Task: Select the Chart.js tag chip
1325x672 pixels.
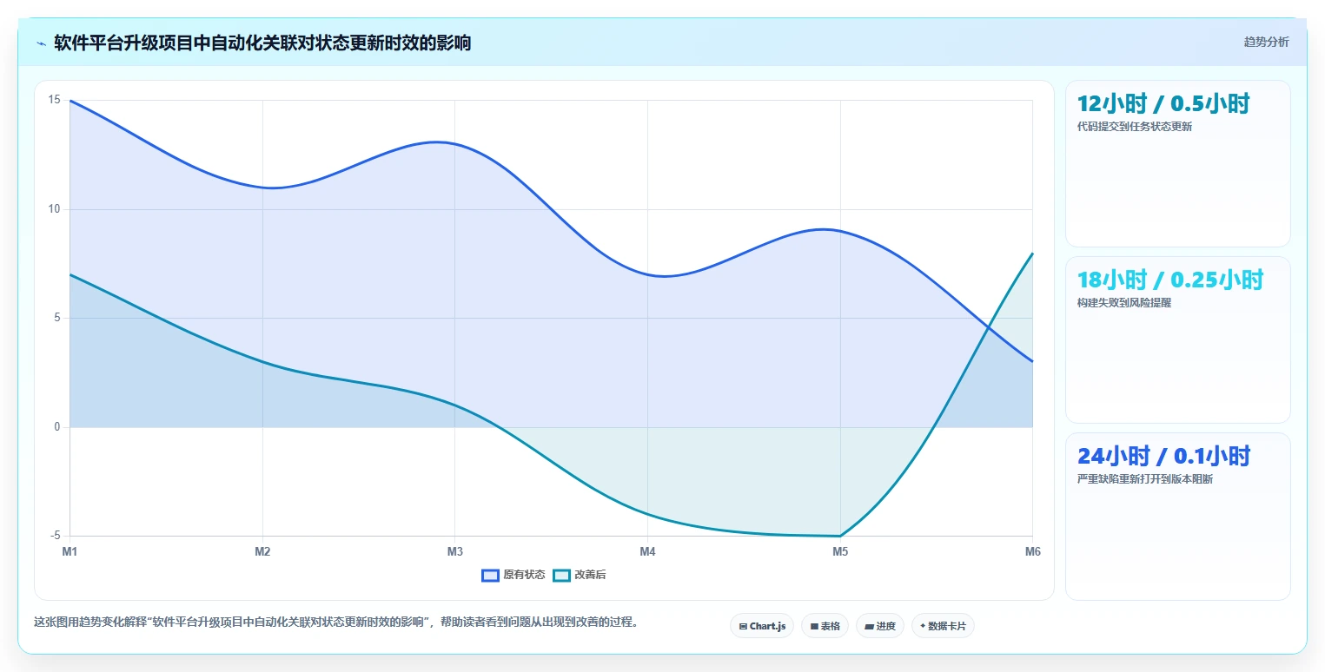Action: pos(762,626)
